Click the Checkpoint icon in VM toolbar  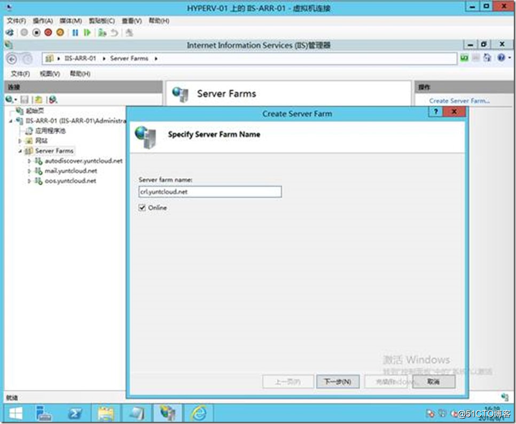(x=103, y=33)
